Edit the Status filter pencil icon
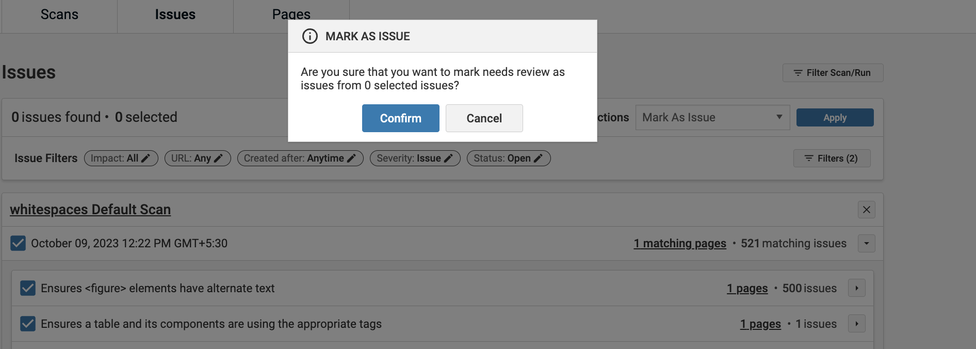The image size is (976, 349). 538,158
